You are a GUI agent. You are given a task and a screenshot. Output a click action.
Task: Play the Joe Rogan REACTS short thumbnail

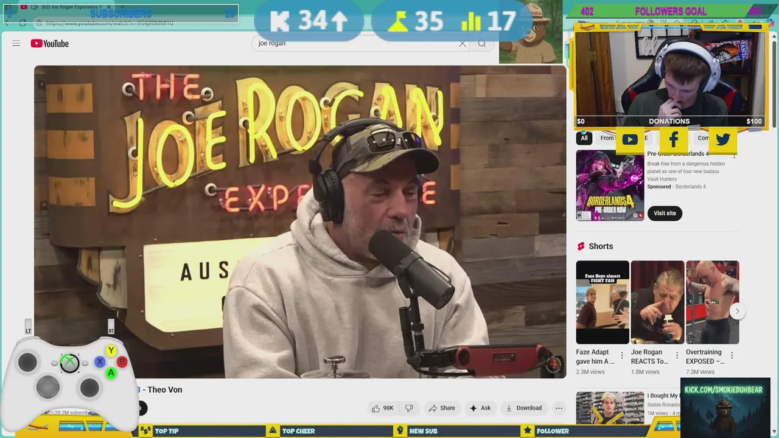click(x=657, y=302)
